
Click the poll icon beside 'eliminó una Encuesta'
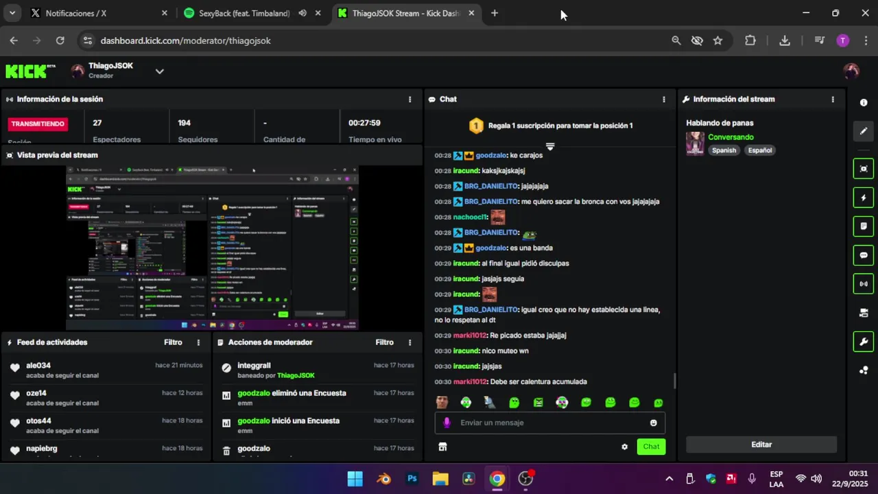(226, 396)
